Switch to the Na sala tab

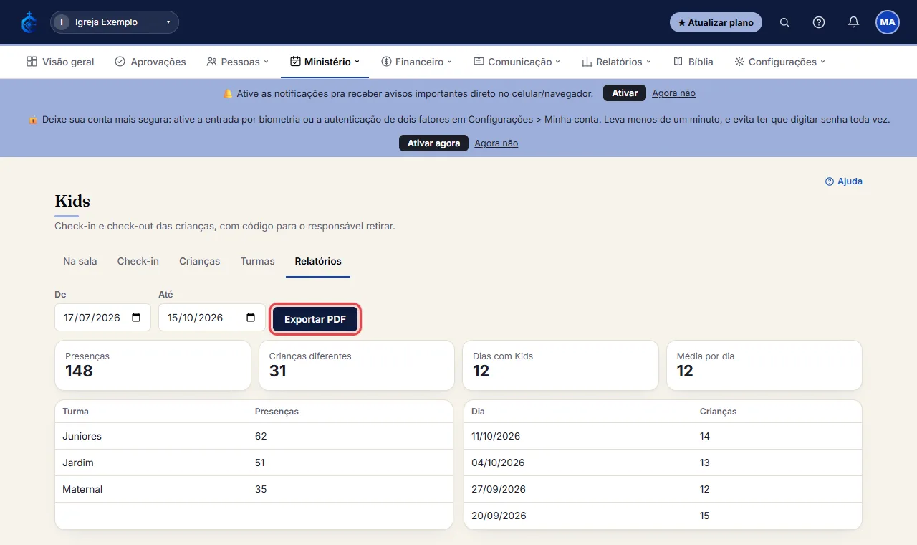tap(80, 261)
